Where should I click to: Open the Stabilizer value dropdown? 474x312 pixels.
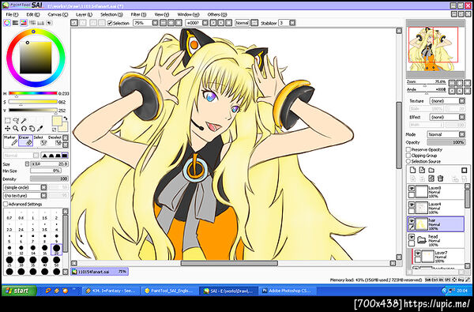point(292,23)
